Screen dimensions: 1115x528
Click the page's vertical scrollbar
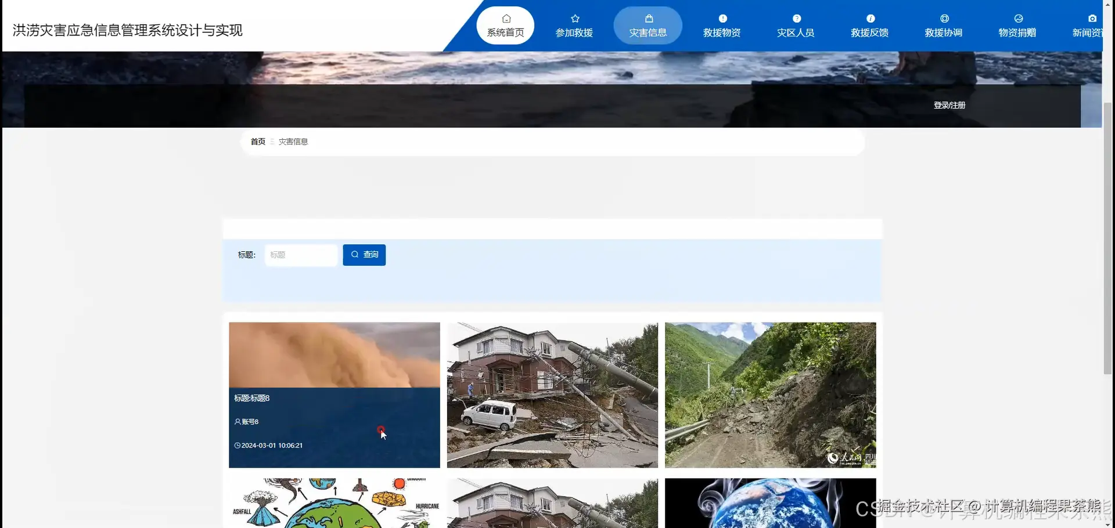tap(1108, 238)
